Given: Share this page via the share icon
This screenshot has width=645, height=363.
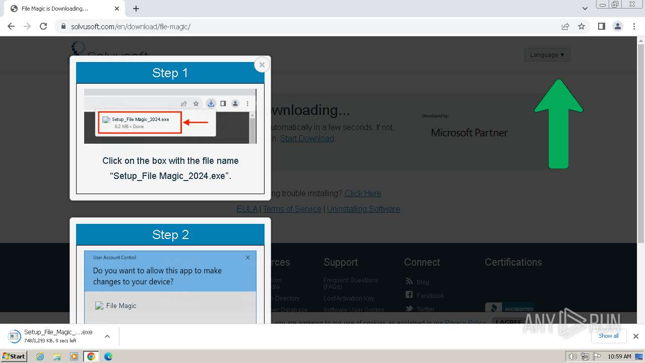Looking at the screenshot, I should point(565,26).
